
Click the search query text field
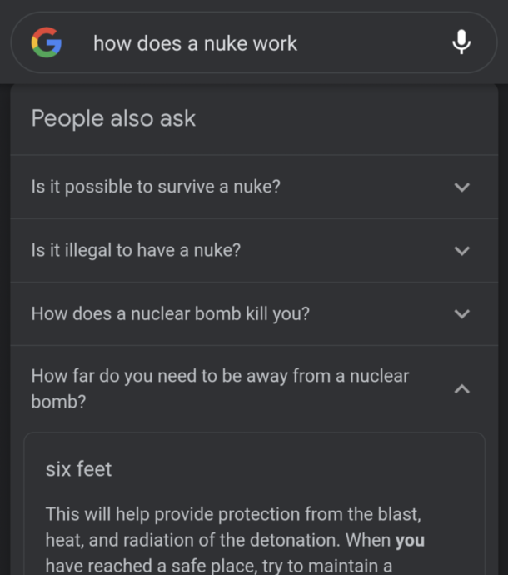click(x=254, y=42)
